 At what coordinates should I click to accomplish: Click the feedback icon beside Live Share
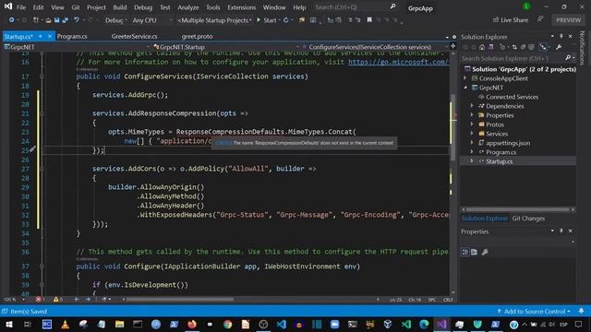click(540, 19)
